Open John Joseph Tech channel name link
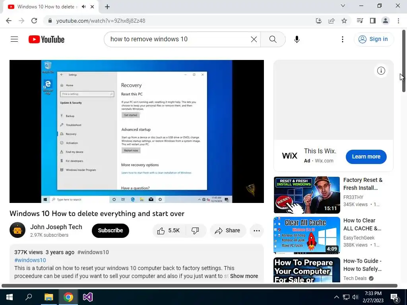407x305 pixels. coord(56,227)
